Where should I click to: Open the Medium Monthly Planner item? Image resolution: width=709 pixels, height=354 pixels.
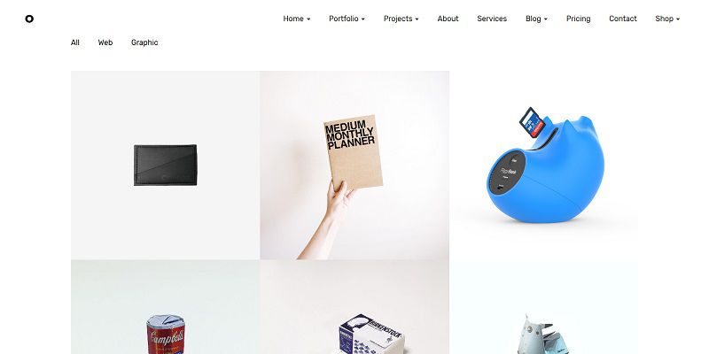[354, 165]
